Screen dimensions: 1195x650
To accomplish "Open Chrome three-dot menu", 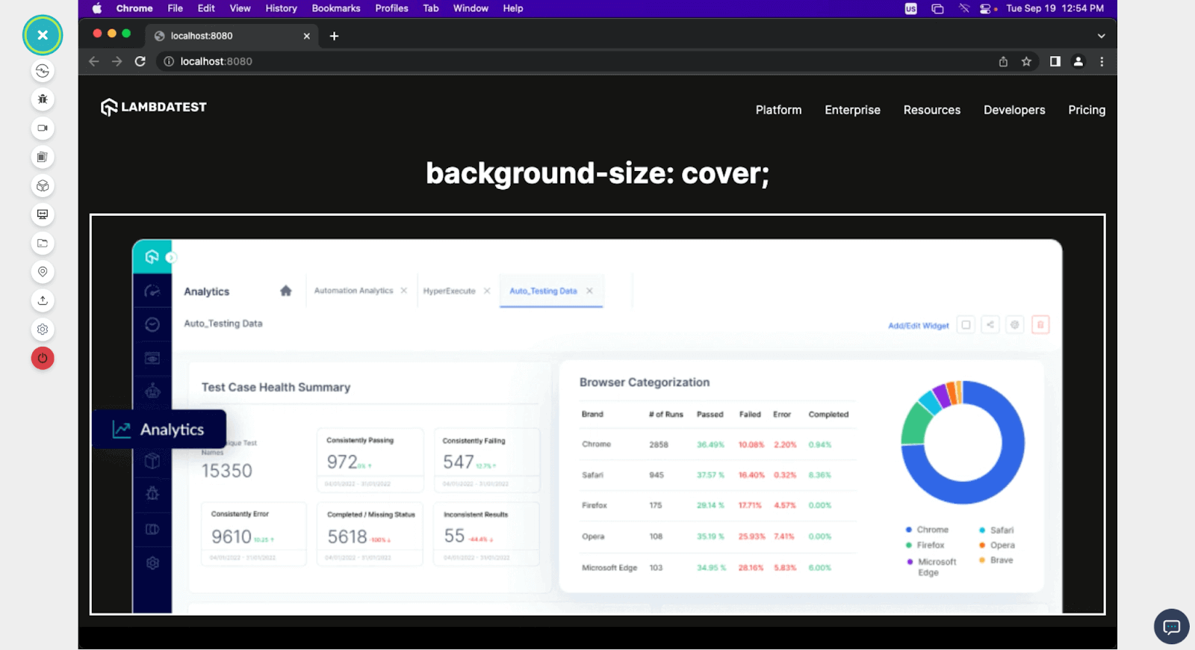I will coord(1102,61).
